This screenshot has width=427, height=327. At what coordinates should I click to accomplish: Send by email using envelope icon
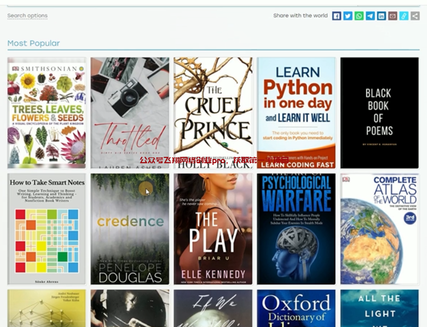392,16
